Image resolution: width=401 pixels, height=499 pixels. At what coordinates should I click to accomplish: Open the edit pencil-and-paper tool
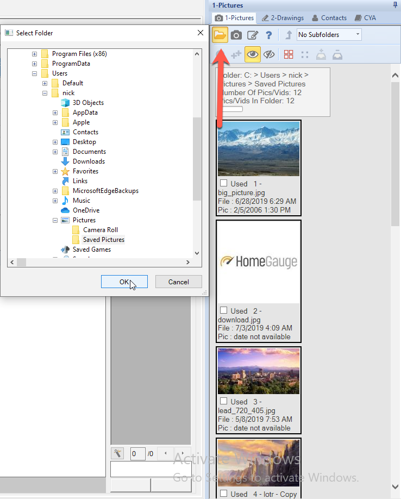(253, 35)
